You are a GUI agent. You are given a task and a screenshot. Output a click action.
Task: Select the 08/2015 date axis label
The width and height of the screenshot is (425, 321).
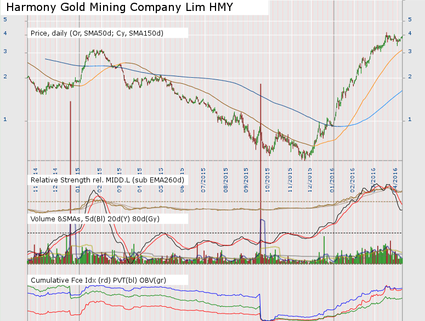(x=226, y=180)
